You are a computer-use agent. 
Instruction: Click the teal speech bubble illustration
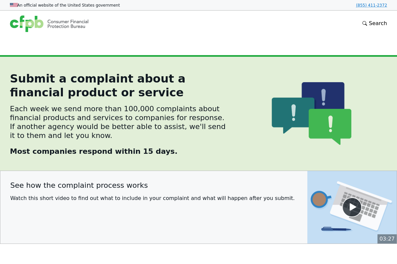tap(292, 115)
